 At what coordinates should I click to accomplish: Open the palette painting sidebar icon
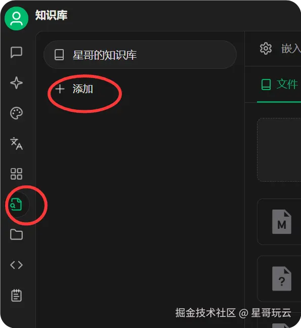coord(17,113)
